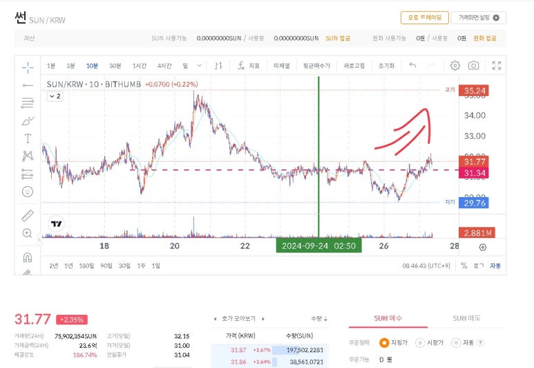Toggle the magnet snapping mode
Image resolution: width=534 pixels, height=368 pixels.
point(28,257)
